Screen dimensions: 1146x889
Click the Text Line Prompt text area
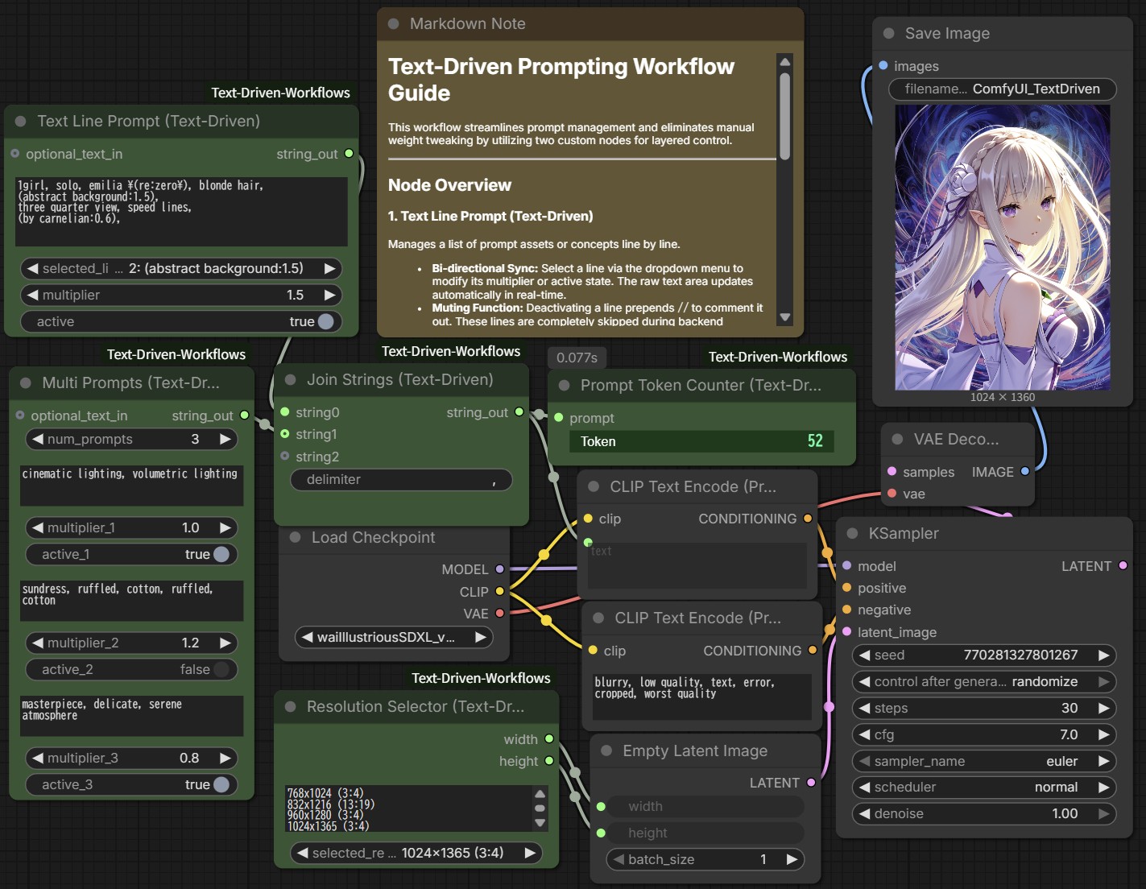coord(181,212)
